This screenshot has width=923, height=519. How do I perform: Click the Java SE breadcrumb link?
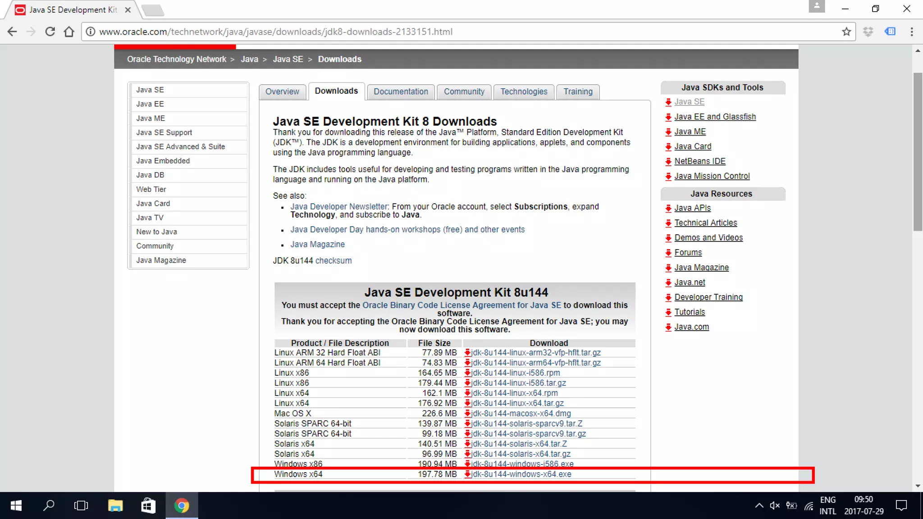[288, 59]
